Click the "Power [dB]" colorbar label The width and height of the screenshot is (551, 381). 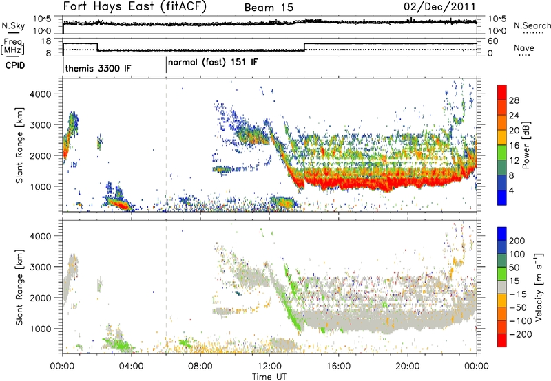pos(526,145)
